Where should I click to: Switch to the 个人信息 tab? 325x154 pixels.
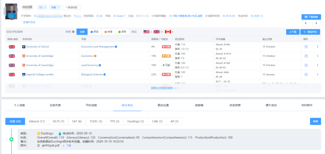pyautogui.click(x=19, y=105)
